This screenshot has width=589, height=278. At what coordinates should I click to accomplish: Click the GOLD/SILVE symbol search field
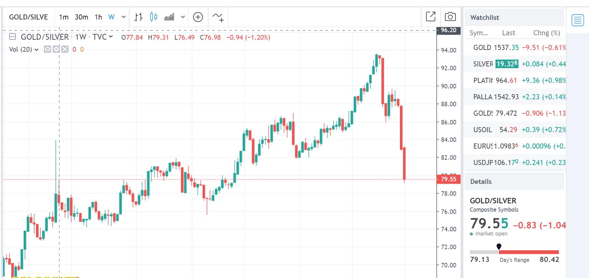tap(28, 17)
